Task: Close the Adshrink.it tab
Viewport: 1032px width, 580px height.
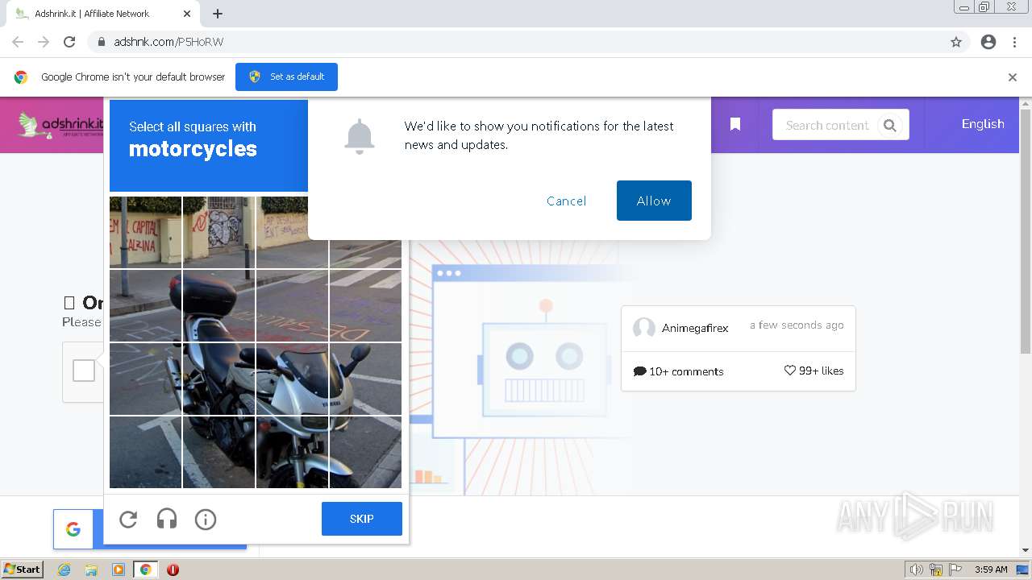Action: [187, 14]
